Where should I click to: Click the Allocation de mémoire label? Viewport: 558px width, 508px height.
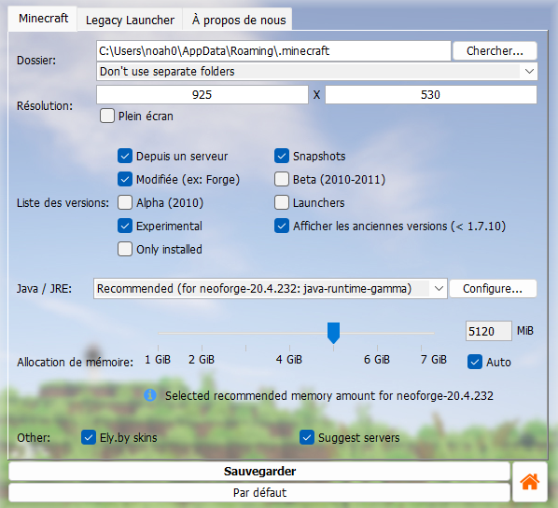(75, 363)
